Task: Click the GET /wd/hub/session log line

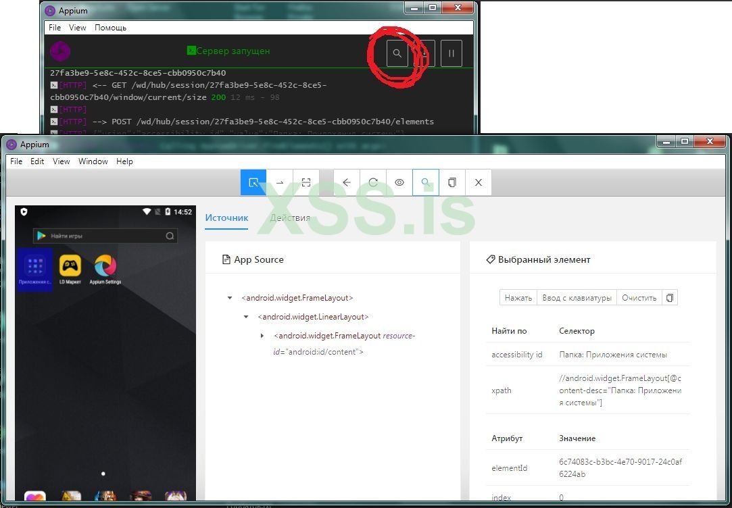Action: tap(189, 91)
